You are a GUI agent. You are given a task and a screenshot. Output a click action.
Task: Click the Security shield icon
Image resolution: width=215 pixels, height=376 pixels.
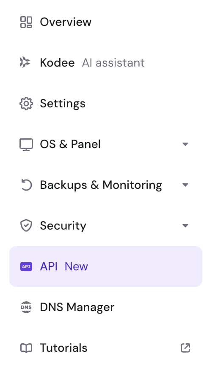pyautogui.click(x=26, y=225)
